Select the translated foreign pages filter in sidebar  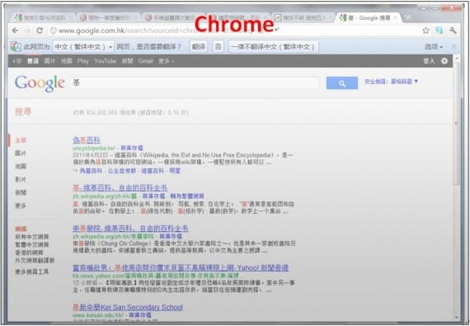pyautogui.click(x=35, y=260)
